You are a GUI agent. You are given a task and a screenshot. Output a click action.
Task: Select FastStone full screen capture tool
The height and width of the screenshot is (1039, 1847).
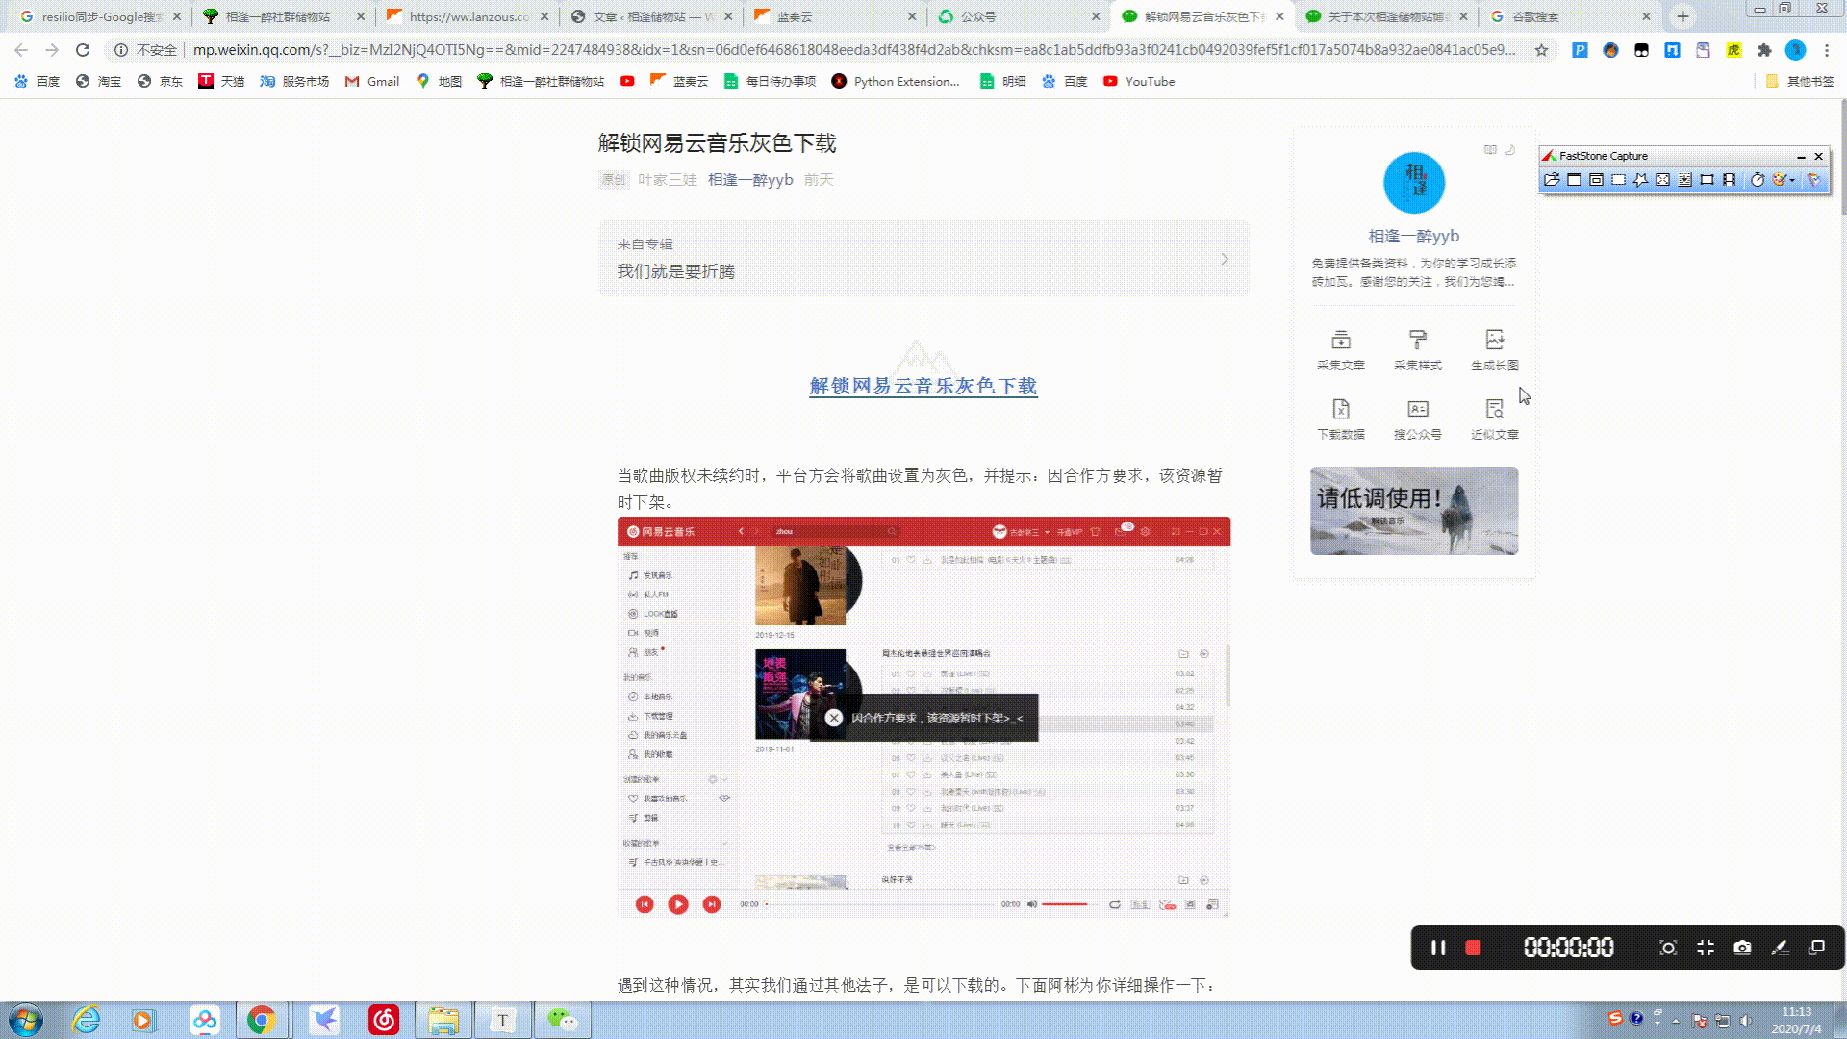point(1662,180)
